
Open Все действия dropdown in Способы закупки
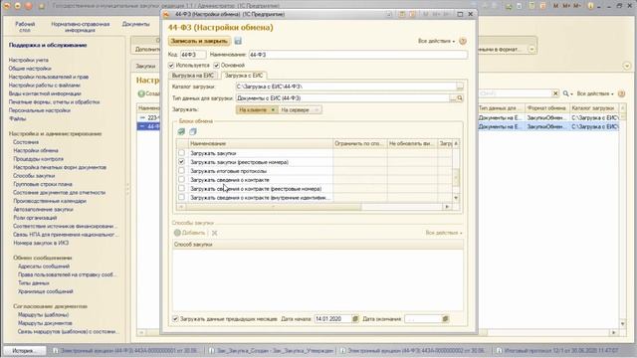444,233
